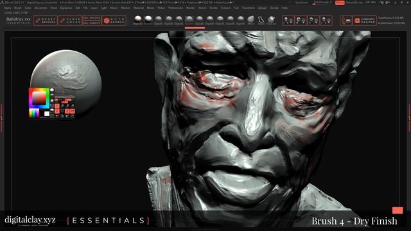Screen dimensions: 411x231
Task: Open the Zplugin menu
Action: point(263,8)
